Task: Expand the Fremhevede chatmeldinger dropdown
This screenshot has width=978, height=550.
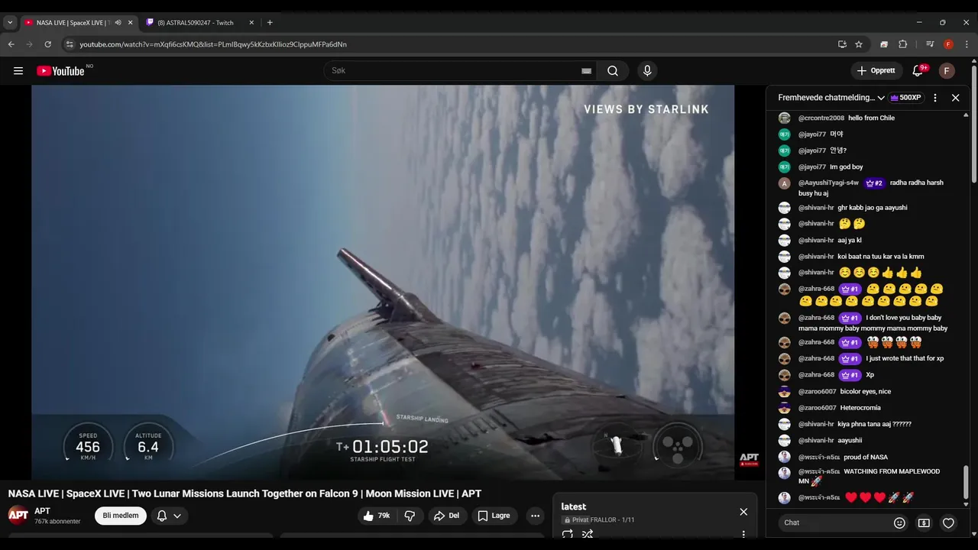Action: tap(831, 98)
